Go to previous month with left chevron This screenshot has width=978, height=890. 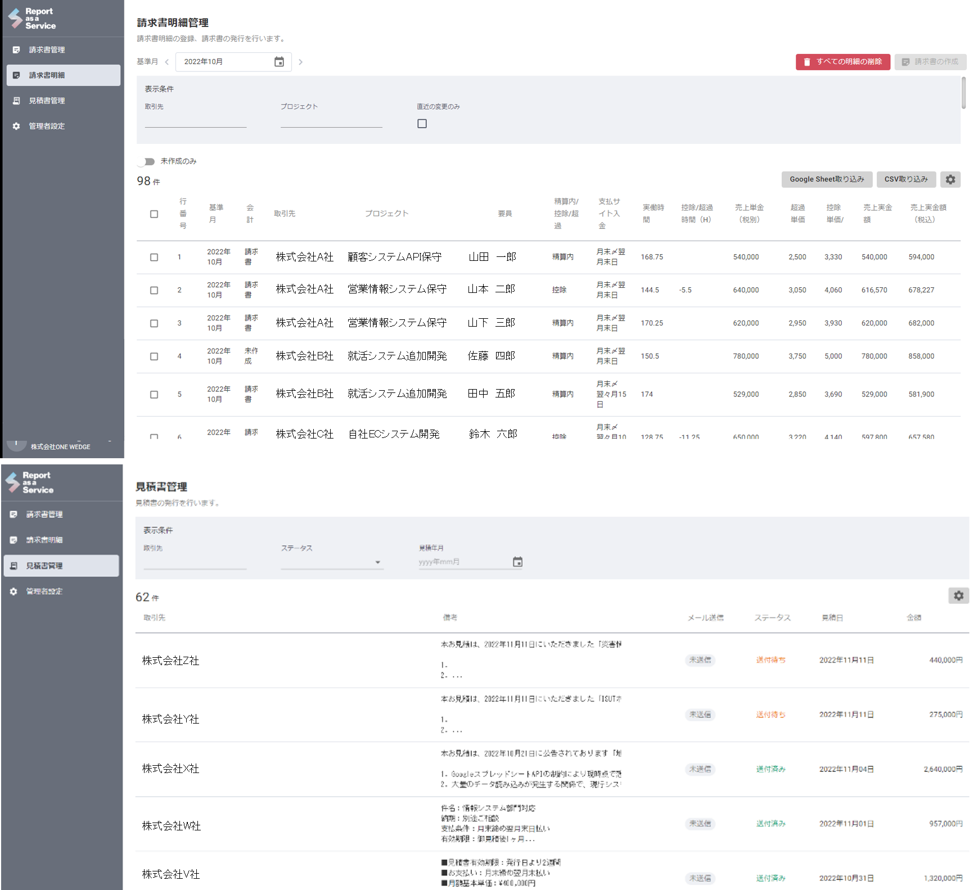tap(167, 62)
